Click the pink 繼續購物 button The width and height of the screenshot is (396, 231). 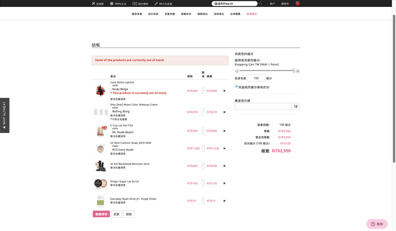(101, 214)
